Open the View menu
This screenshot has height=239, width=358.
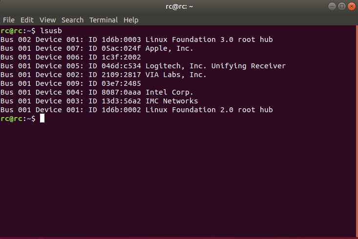(x=47, y=20)
